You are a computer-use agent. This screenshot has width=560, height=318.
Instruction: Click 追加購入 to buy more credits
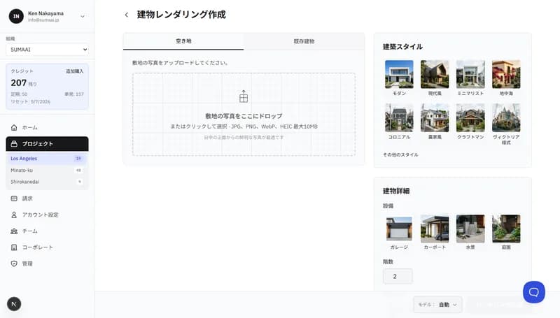[x=74, y=71]
